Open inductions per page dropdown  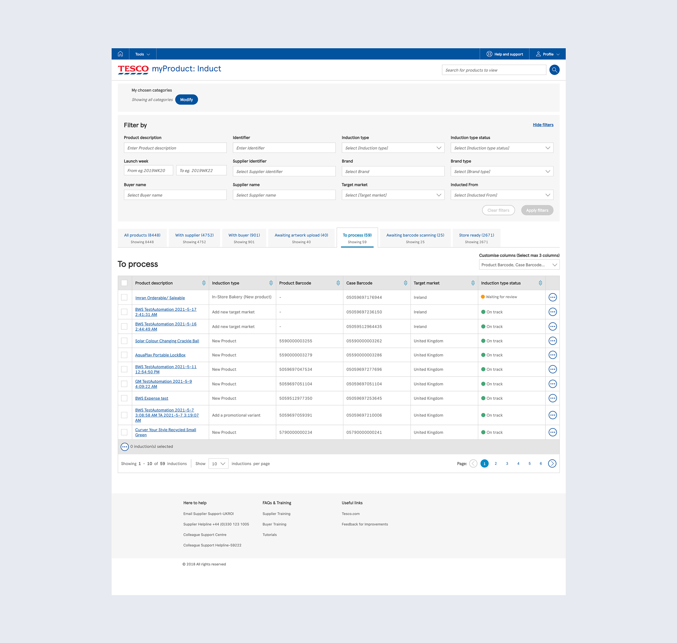click(218, 463)
